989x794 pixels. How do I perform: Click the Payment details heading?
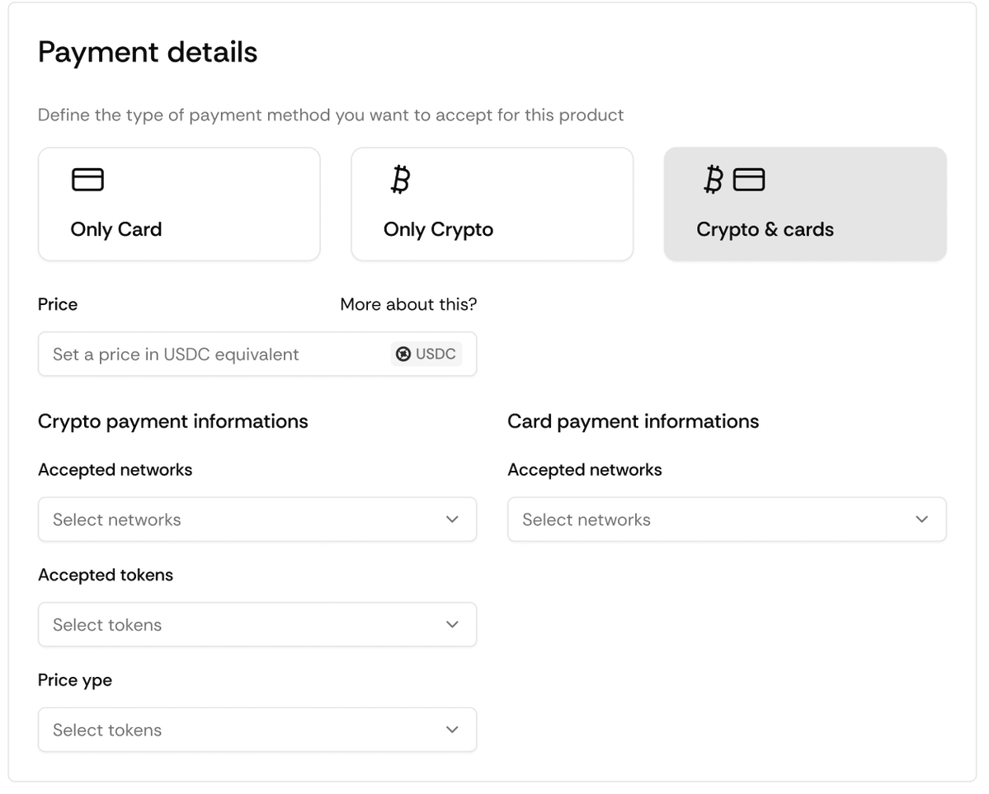[148, 52]
